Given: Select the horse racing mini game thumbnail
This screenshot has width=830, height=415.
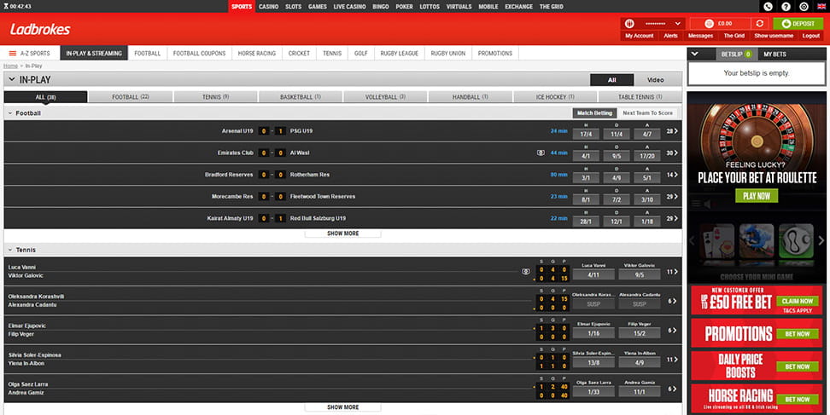Looking at the screenshot, I should [757, 241].
